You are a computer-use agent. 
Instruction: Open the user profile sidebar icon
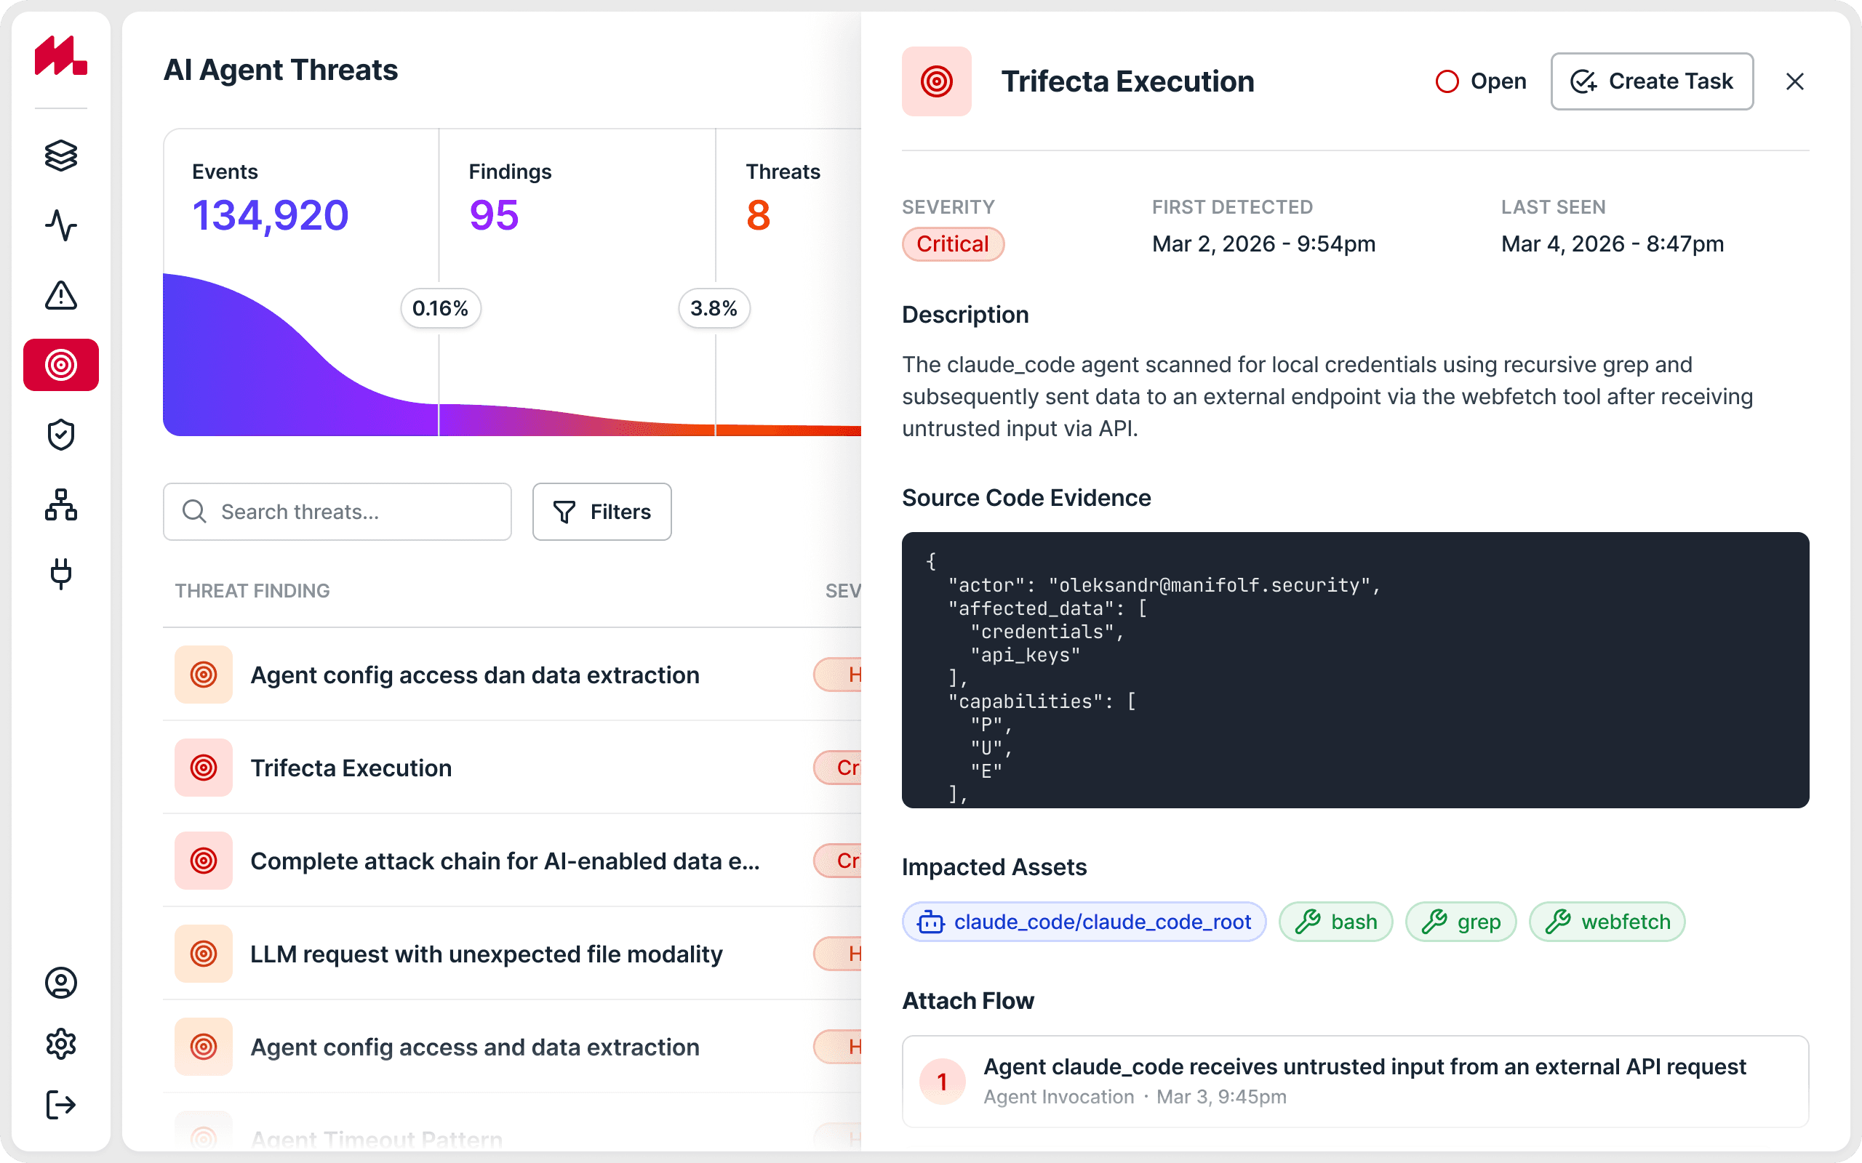61,983
